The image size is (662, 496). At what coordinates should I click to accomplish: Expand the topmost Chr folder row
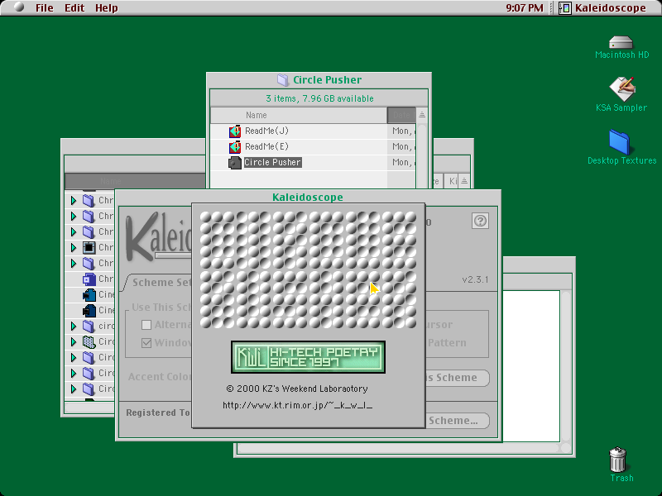click(x=74, y=200)
